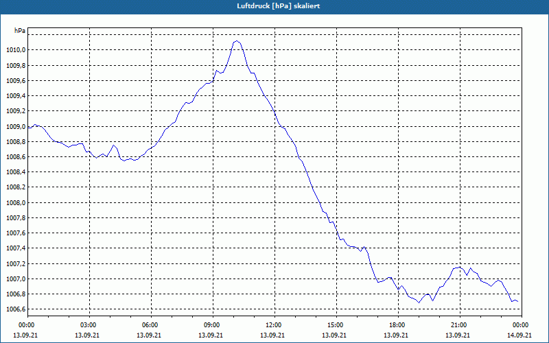This screenshot has height=343, width=549.
Task: Select the 1009,4 y-axis value
Action: (x=16, y=96)
